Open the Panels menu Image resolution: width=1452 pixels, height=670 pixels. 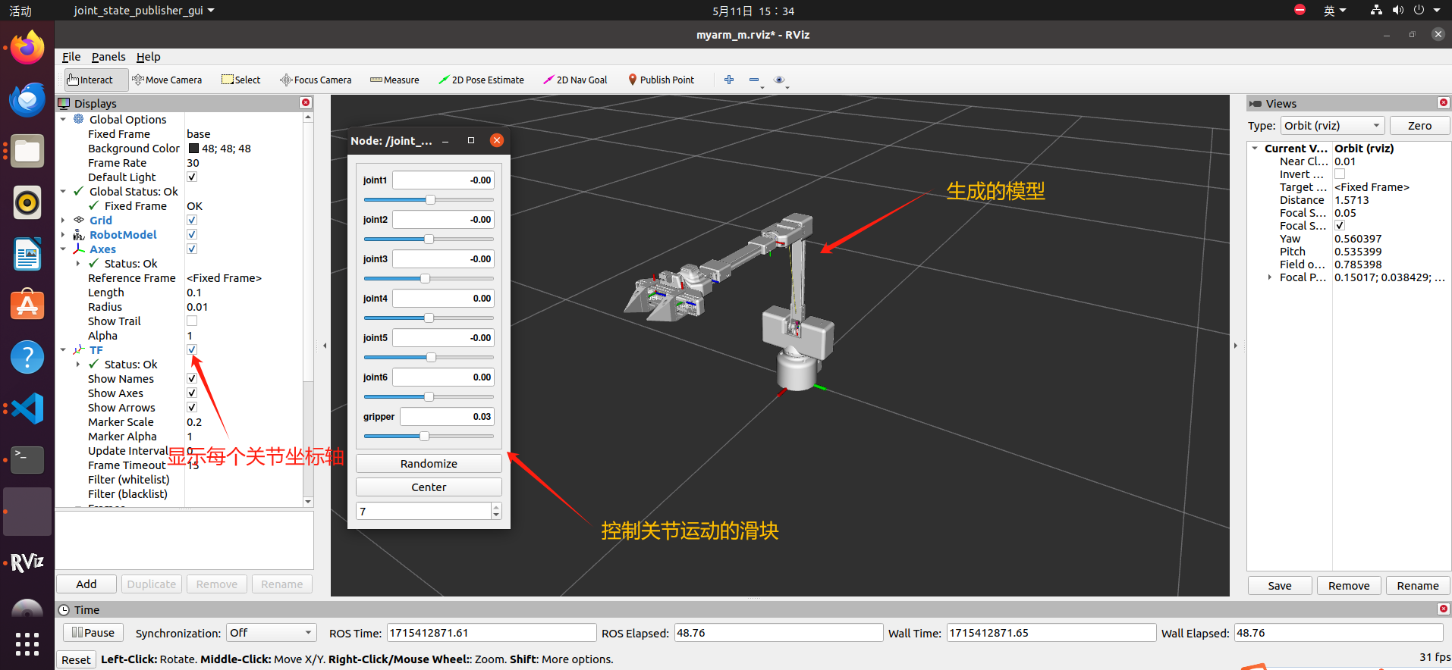pos(108,57)
